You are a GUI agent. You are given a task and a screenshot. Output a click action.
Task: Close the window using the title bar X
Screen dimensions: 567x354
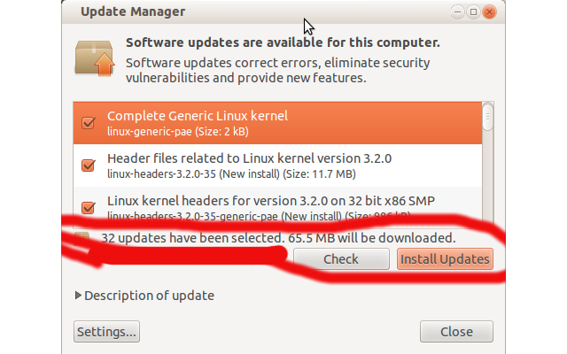[488, 12]
